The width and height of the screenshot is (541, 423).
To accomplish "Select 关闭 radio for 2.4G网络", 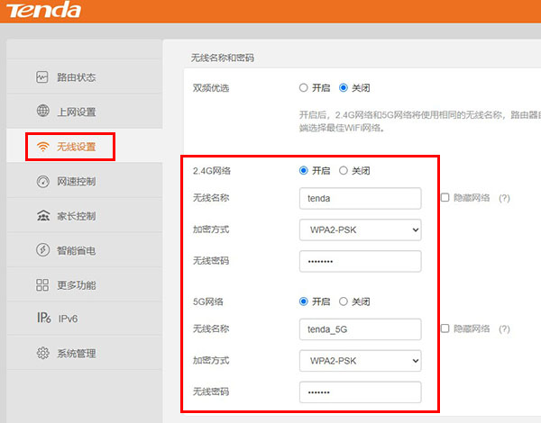I will (x=343, y=170).
